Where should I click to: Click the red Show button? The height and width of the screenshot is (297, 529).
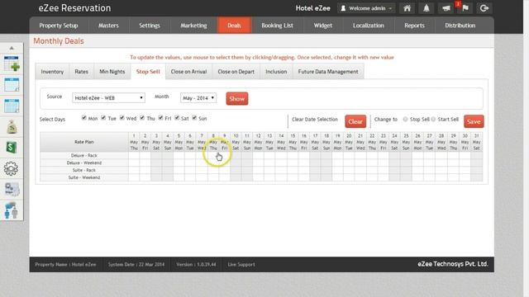(237, 99)
